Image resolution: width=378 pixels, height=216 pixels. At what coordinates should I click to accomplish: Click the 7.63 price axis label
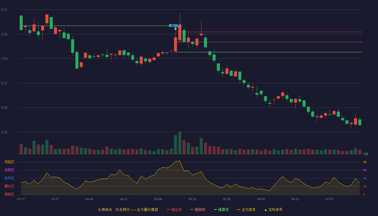click(4, 59)
